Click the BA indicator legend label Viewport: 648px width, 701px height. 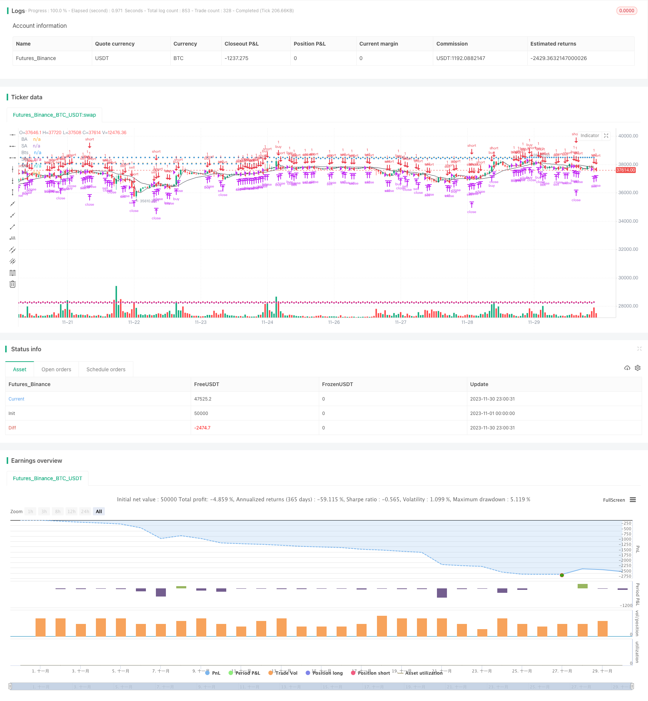24,139
